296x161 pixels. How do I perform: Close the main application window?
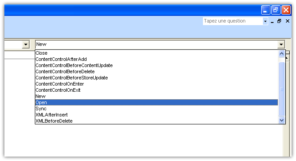pos(286,10)
